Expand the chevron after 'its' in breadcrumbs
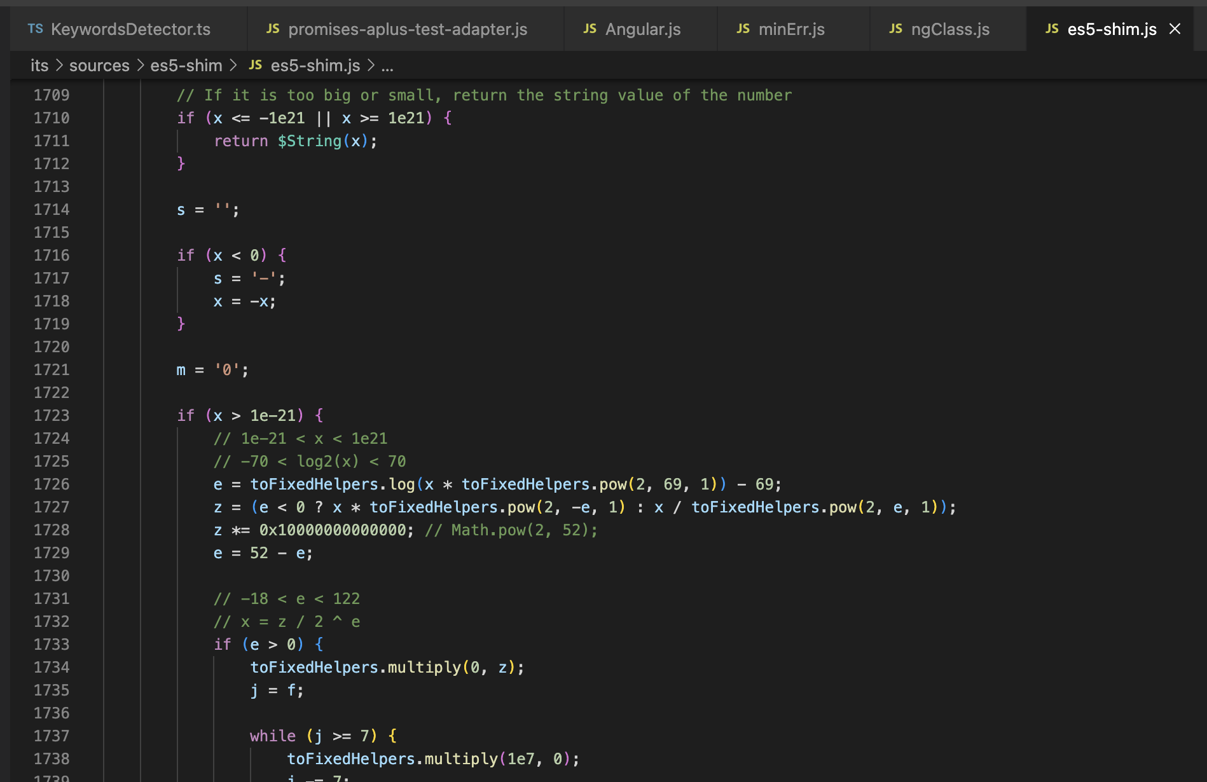The height and width of the screenshot is (782, 1207). [59, 65]
